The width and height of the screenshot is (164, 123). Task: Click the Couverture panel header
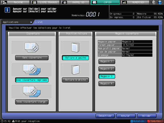tap(32, 34)
